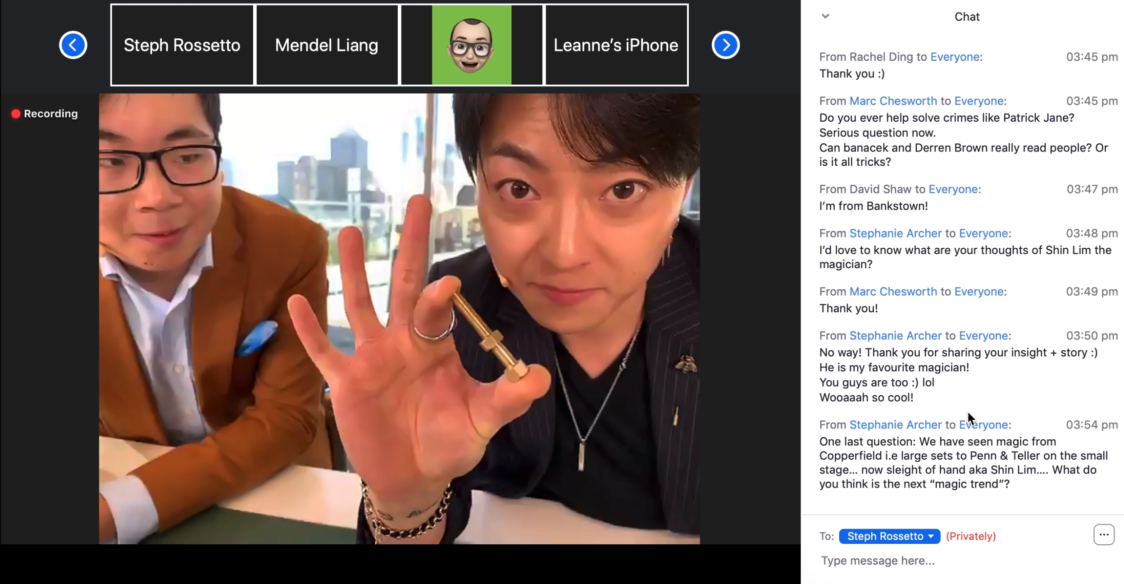Select Steph Rossetto participant tile
Image resolution: width=1124 pixels, height=584 pixels.
pos(182,45)
